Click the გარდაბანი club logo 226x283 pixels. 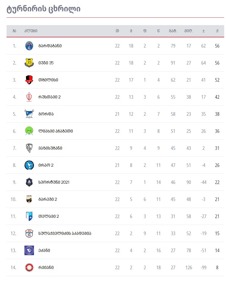(29, 46)
